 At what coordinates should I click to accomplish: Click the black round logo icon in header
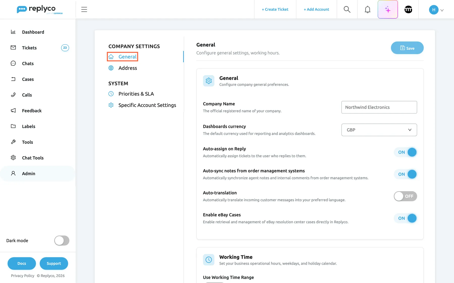(408, 9)
